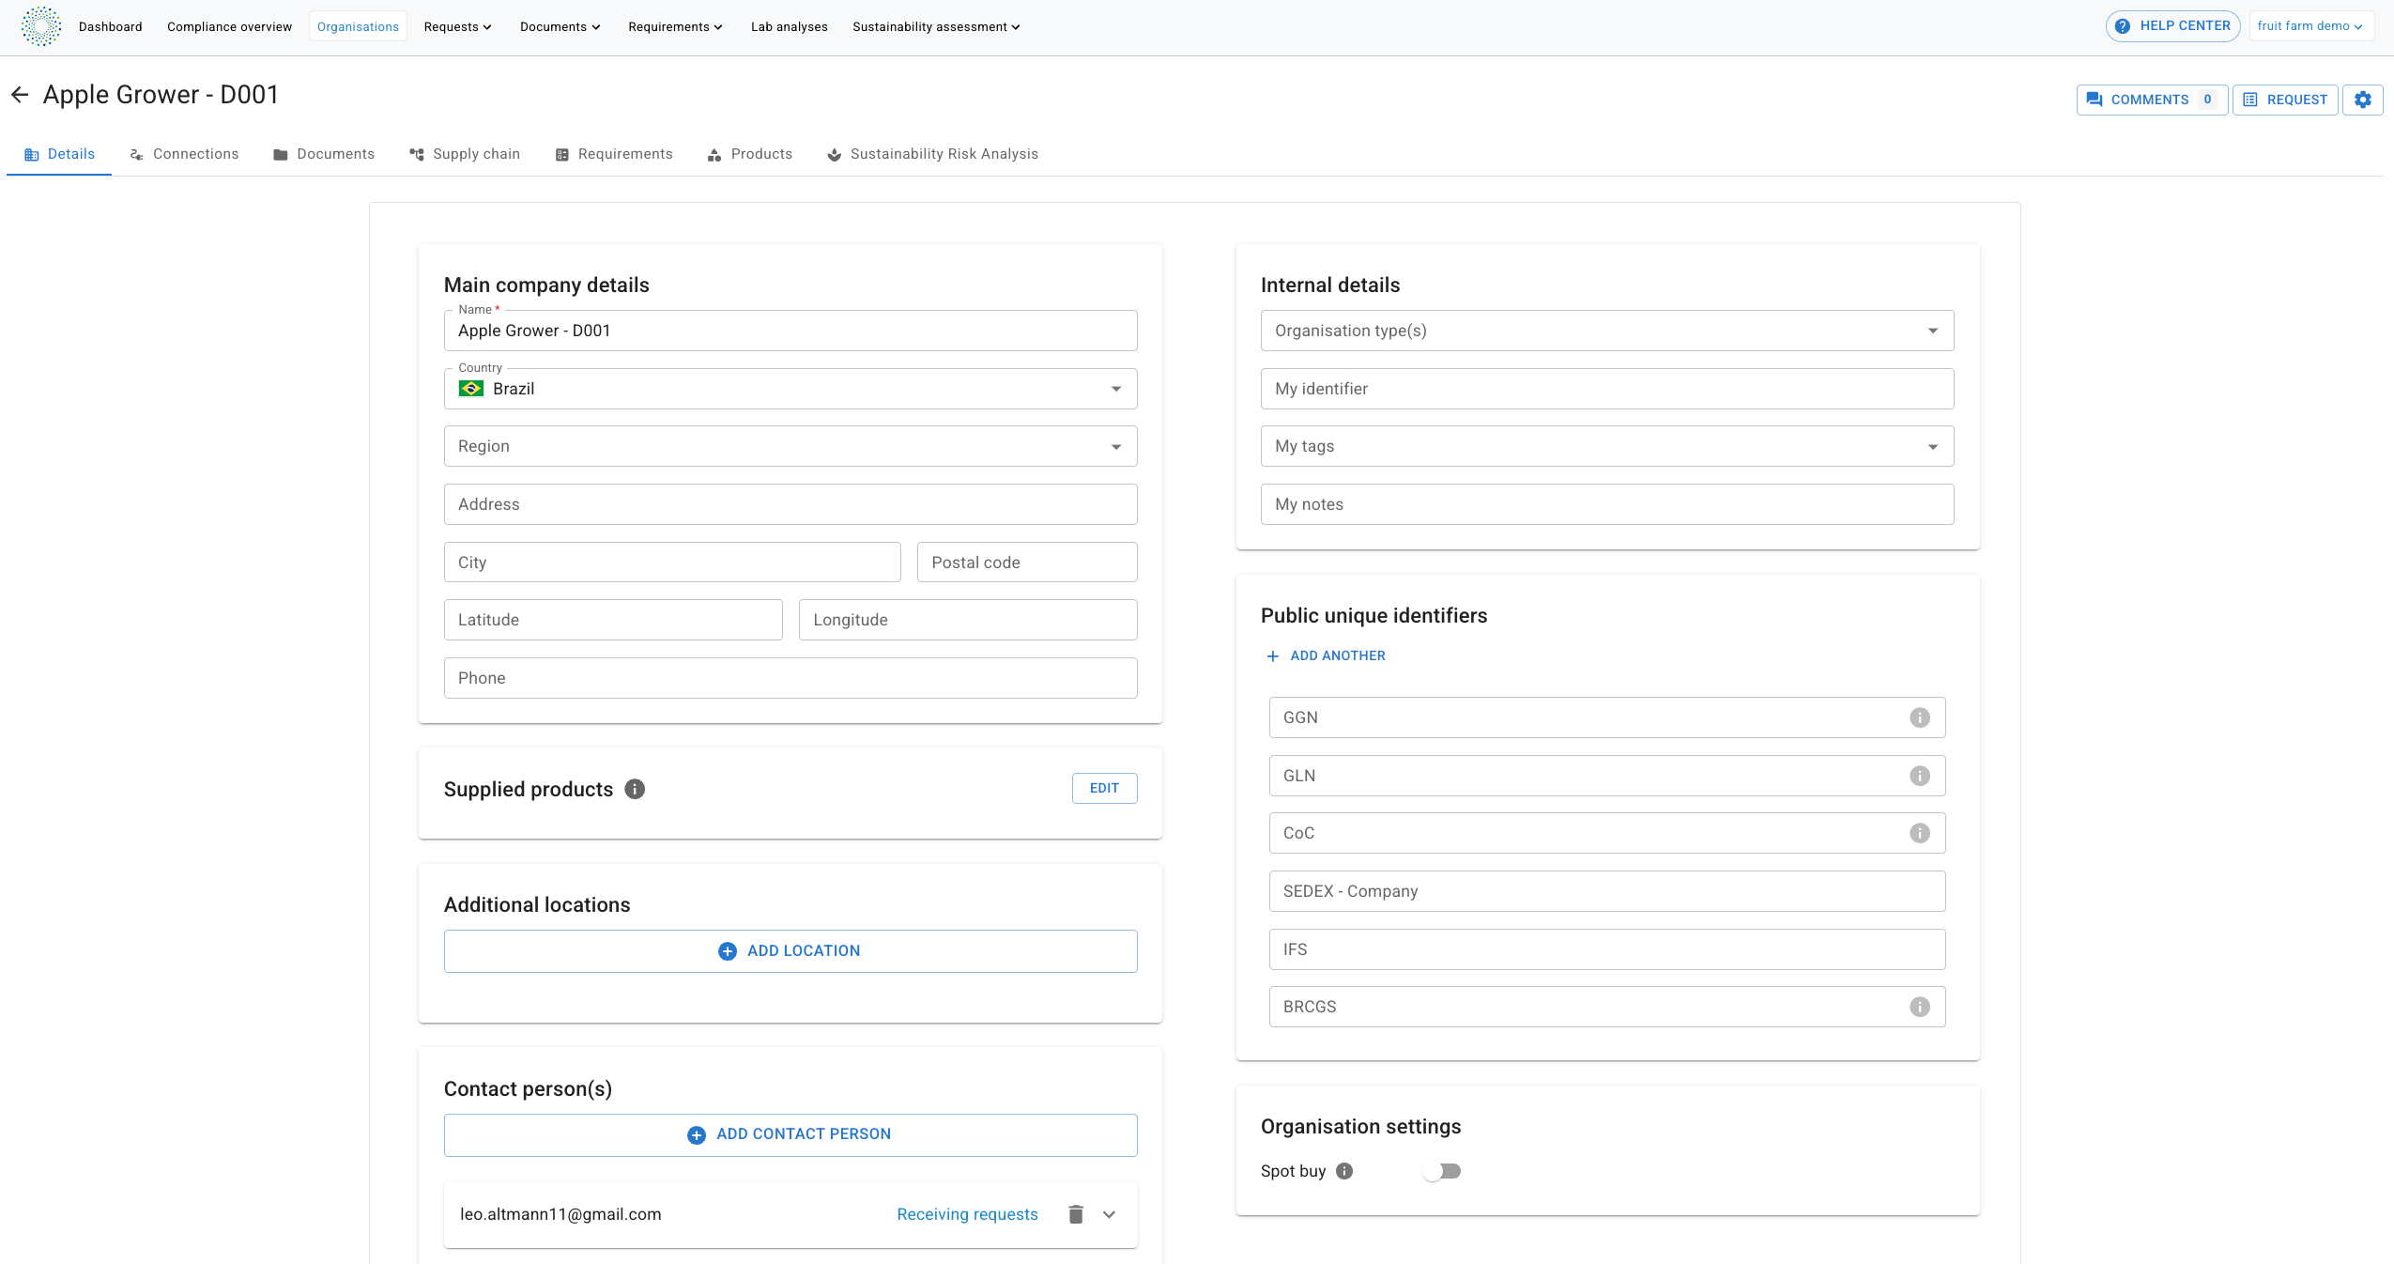Open the Organisation type(s) dropdown
The width and height of the screenshot is (2394, 1264).
[1607, 331]
